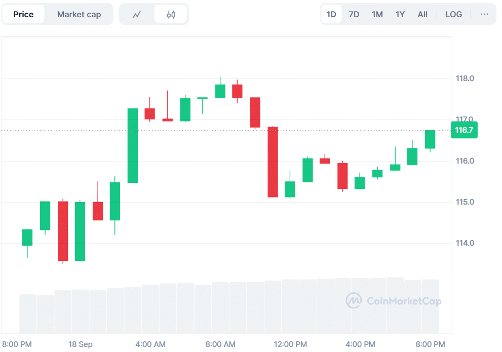Click the 18 Sep date axis label

[x=81, y=344]
